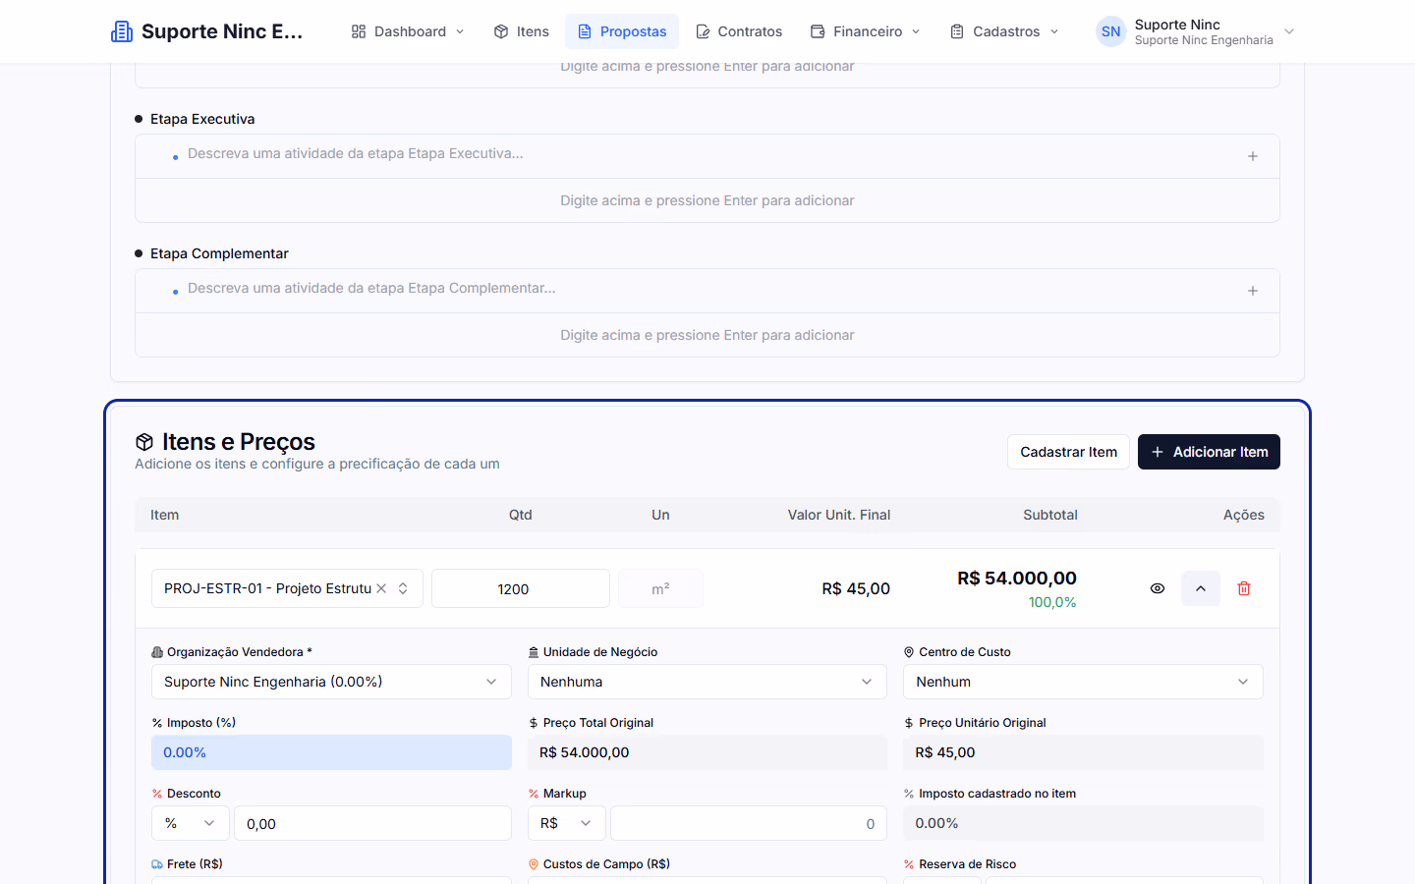
Task: Click the box icon beside Itens e Preços
Action: point(144,442)
